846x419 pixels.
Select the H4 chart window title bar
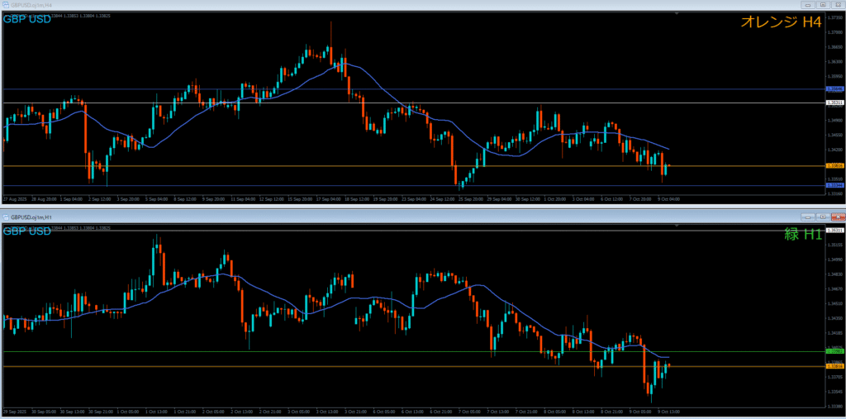[413, 5]
